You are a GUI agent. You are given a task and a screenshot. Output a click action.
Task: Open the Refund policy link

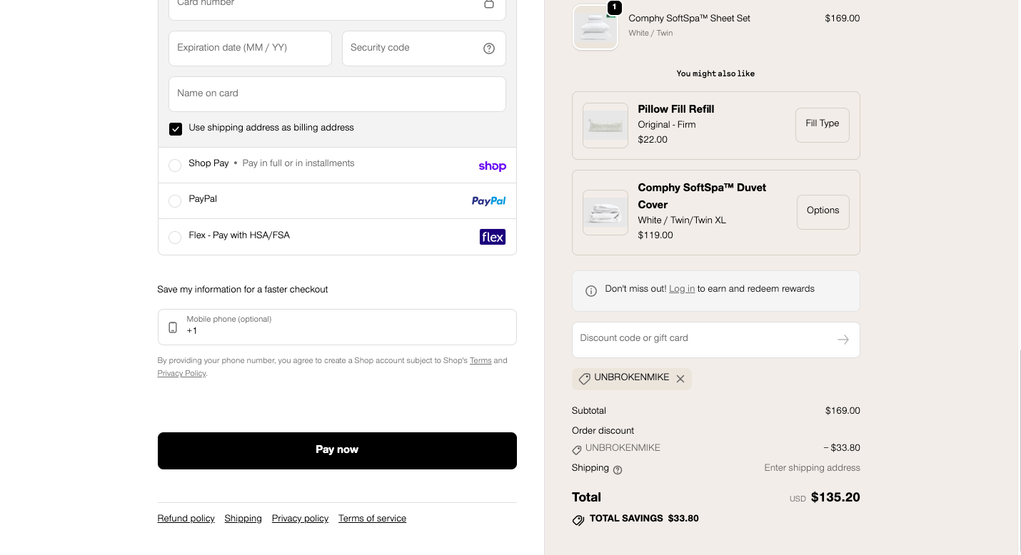click(186, 519)
